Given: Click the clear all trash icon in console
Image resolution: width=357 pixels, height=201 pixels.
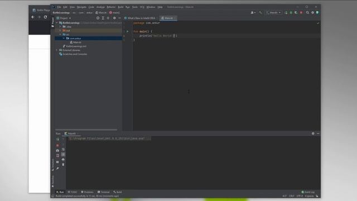Looking at the screenshot, I should point(63,165).
